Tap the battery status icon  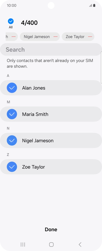point(94,6)
